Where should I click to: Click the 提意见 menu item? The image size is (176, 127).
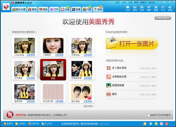143,2
